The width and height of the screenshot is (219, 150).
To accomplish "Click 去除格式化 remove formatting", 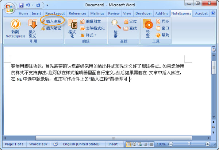I will click(92, 28).
